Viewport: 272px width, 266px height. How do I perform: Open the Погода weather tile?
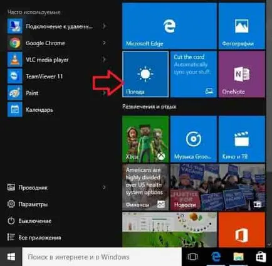pos(145,74)
